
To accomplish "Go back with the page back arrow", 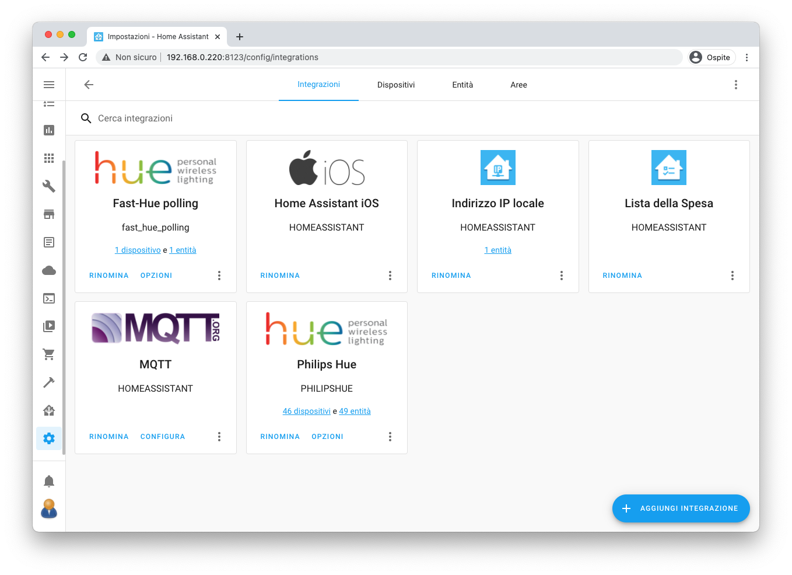I will coord(89,85).
